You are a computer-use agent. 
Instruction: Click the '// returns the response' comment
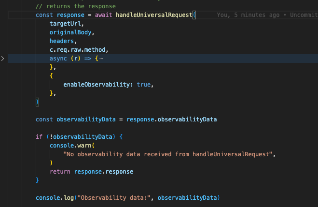76,6
